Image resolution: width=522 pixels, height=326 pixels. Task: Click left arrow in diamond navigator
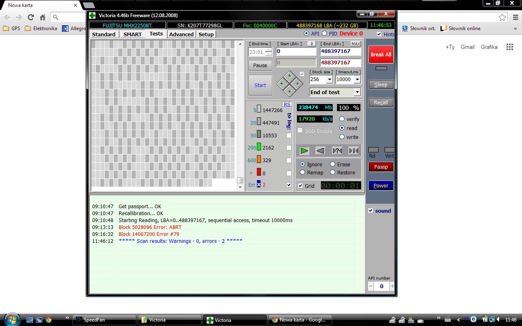pyautogui.click(x=281, y=84)
